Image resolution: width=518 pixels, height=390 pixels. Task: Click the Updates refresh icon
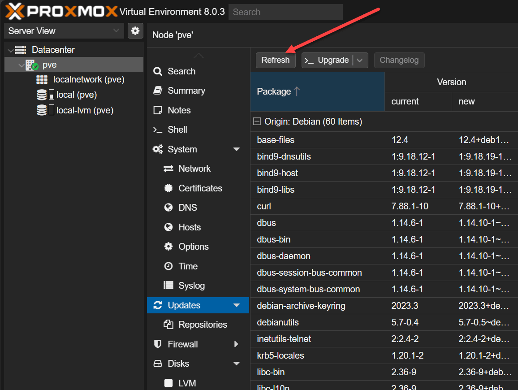coord(158,305)
